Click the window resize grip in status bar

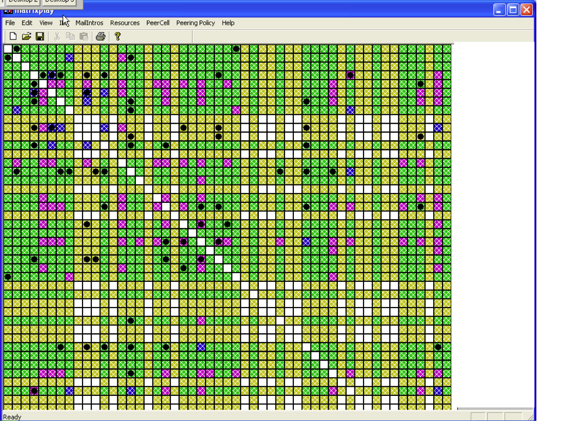point(530,417)
